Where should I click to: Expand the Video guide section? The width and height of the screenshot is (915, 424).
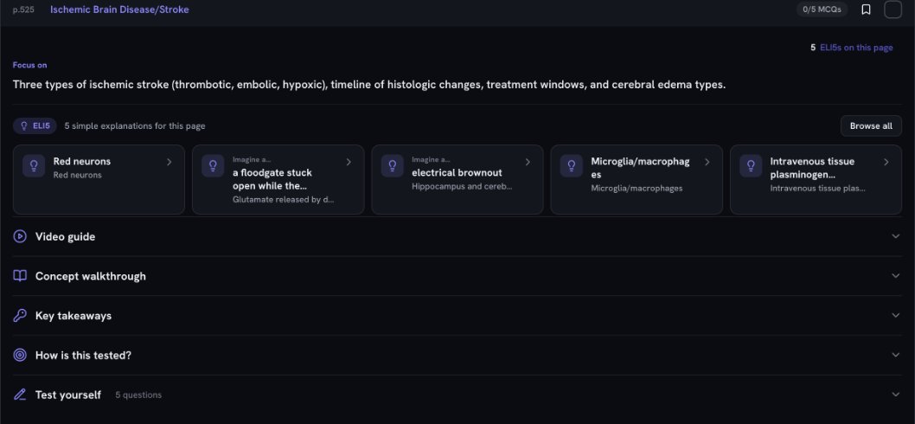pyautogui.click(x=457, y=236)
